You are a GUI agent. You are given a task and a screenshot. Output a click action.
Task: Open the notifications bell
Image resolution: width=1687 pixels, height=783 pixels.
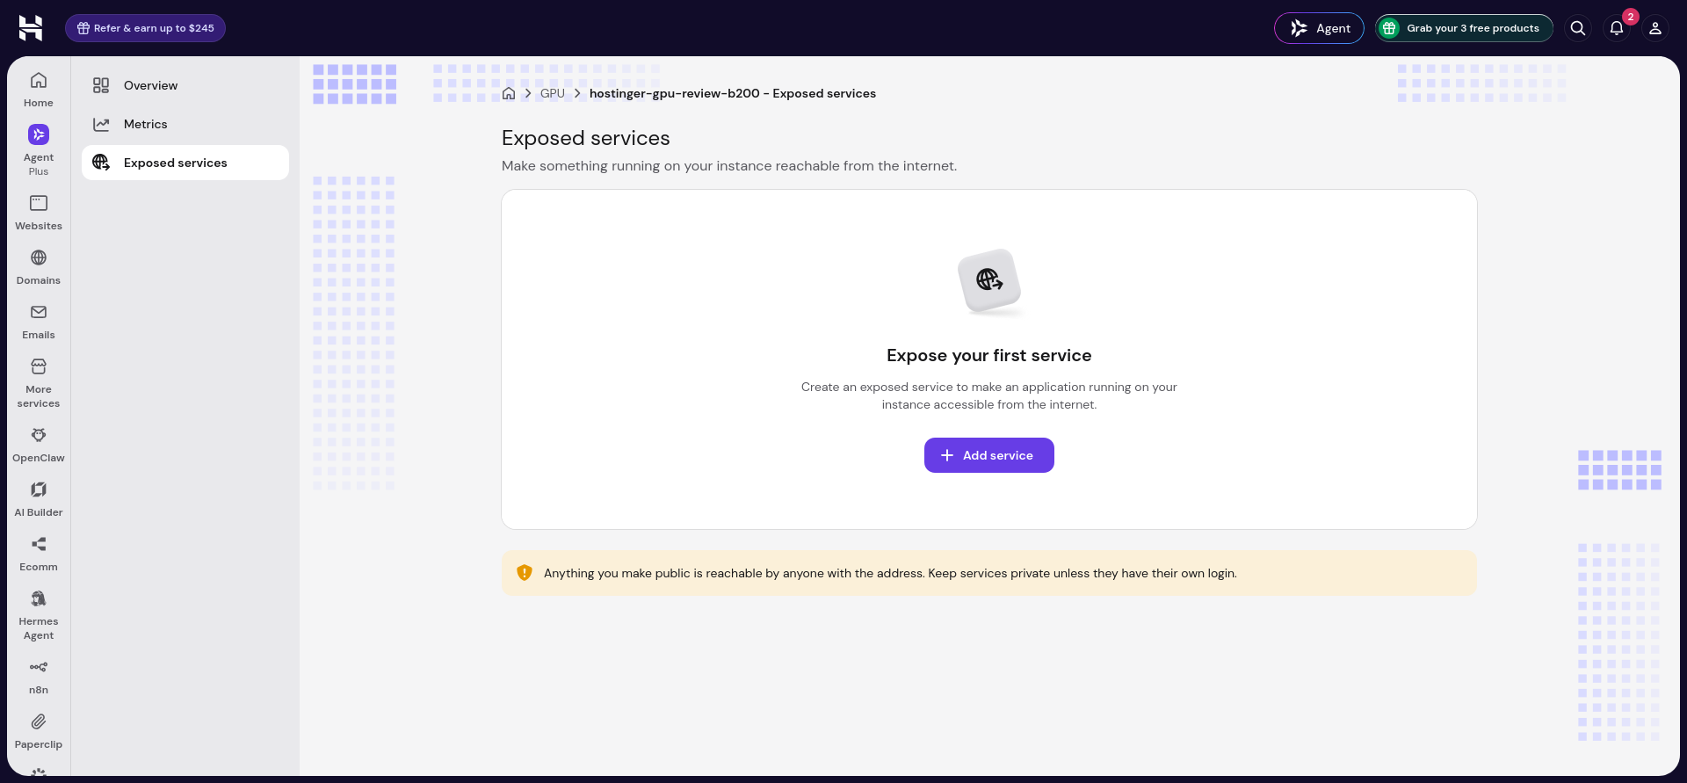(x=1617, y=28)
